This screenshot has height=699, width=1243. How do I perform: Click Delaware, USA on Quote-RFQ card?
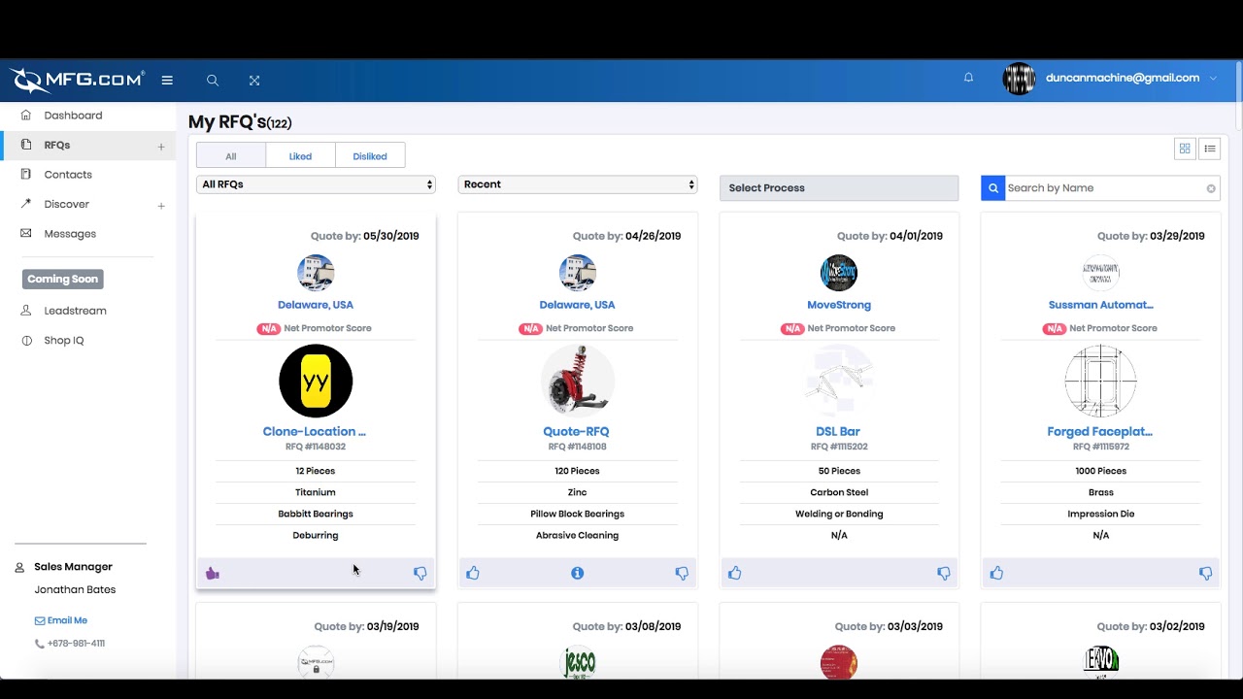click(578, 305)
